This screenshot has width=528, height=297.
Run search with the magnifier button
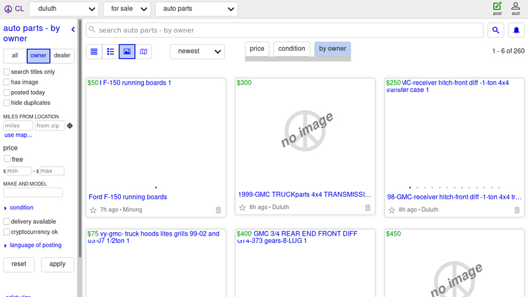(496, 30)
